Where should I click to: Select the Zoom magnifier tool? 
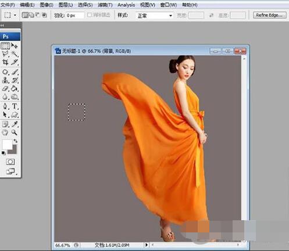pyautogui.click(x=14, y=132)
